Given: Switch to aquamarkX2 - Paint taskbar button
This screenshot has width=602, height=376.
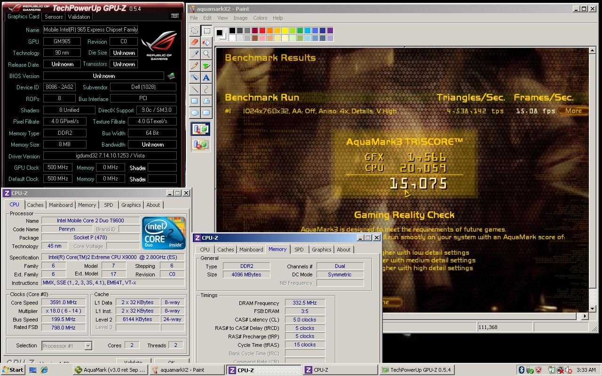Looking at the screenshot, I should click(x=187, y=370).
